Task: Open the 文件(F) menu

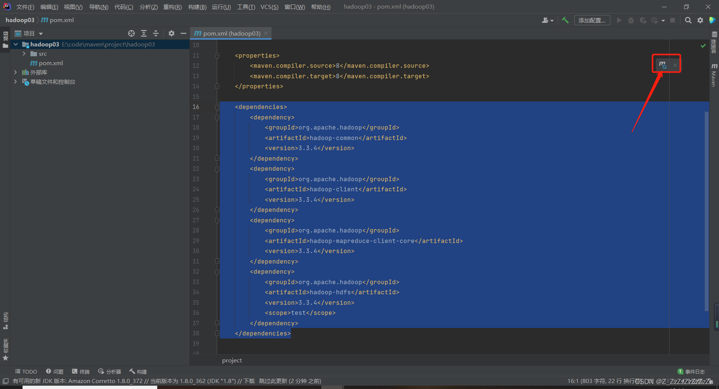Action: click(25, 7)
